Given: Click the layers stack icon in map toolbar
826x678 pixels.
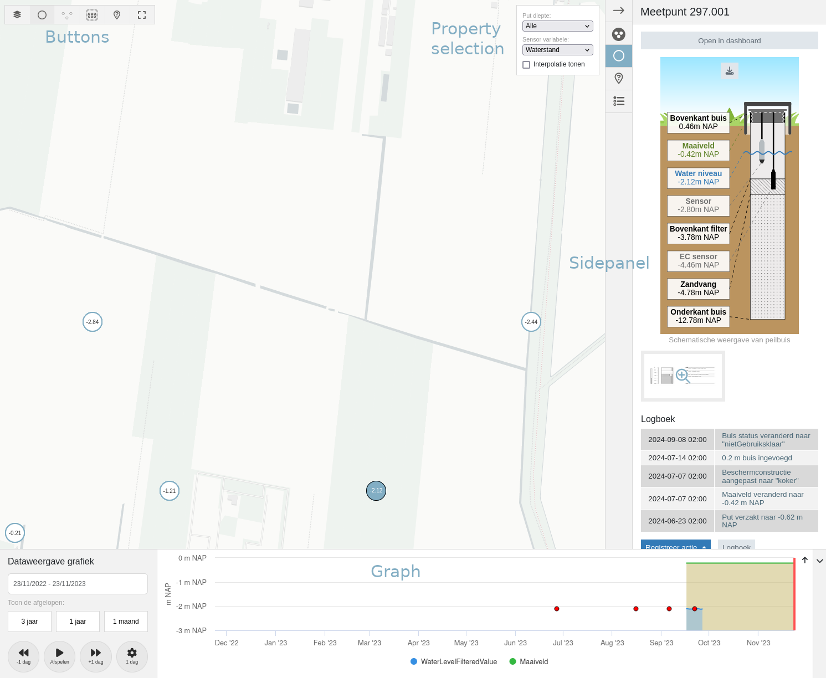Looking at the screenshot, I should (x=17, y=15).
